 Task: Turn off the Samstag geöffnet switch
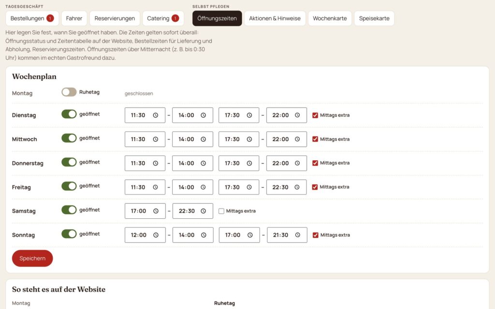coord(69,210)
